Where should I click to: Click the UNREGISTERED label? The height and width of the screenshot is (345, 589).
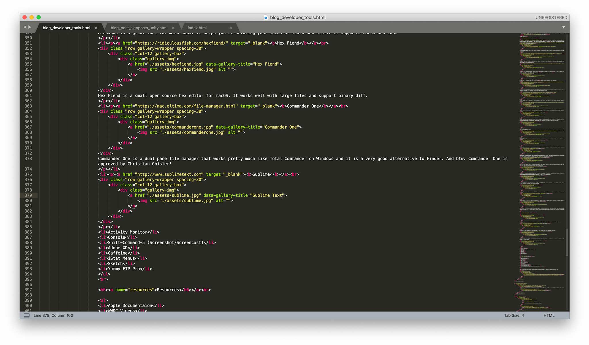pyautogui.click(x=551, y=18)
